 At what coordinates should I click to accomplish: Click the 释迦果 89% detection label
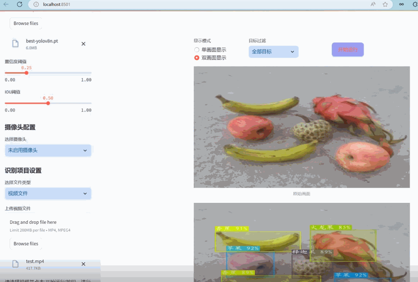click(x=312, y=252)
